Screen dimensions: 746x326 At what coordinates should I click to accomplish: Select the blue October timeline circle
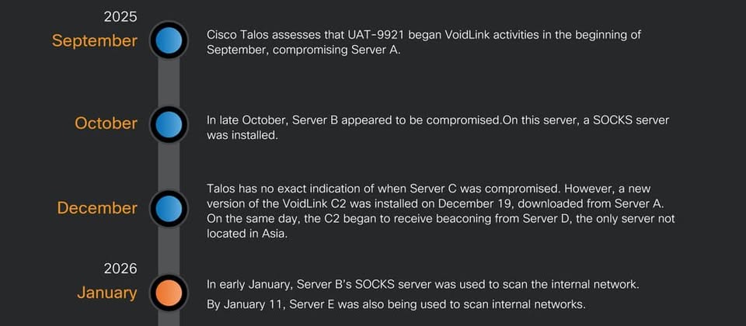coord(169,124)
